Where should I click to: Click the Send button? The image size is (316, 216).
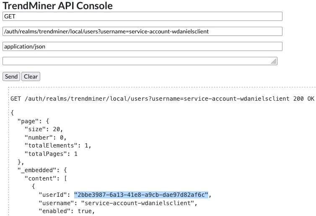pos(11,76)
